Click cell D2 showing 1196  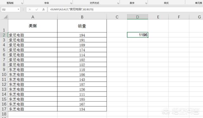138,35
